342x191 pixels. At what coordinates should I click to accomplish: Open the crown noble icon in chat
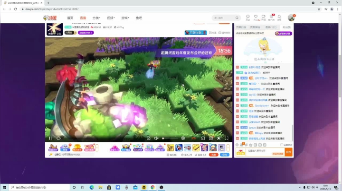pos(251,145)
